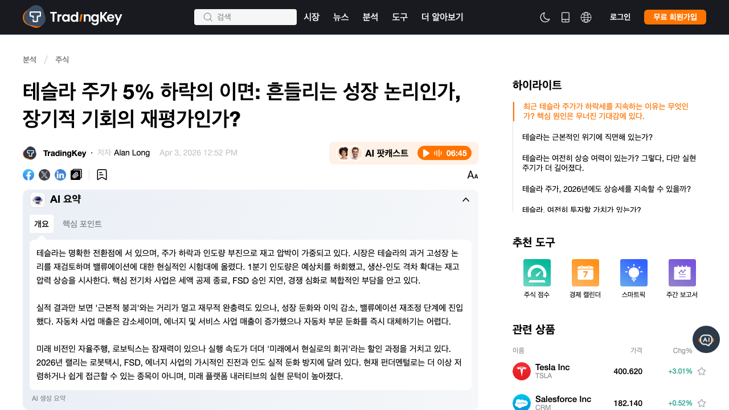Switch to the 핵심 포인트 tab
729x410 pixels.
[x=82, y=224]
